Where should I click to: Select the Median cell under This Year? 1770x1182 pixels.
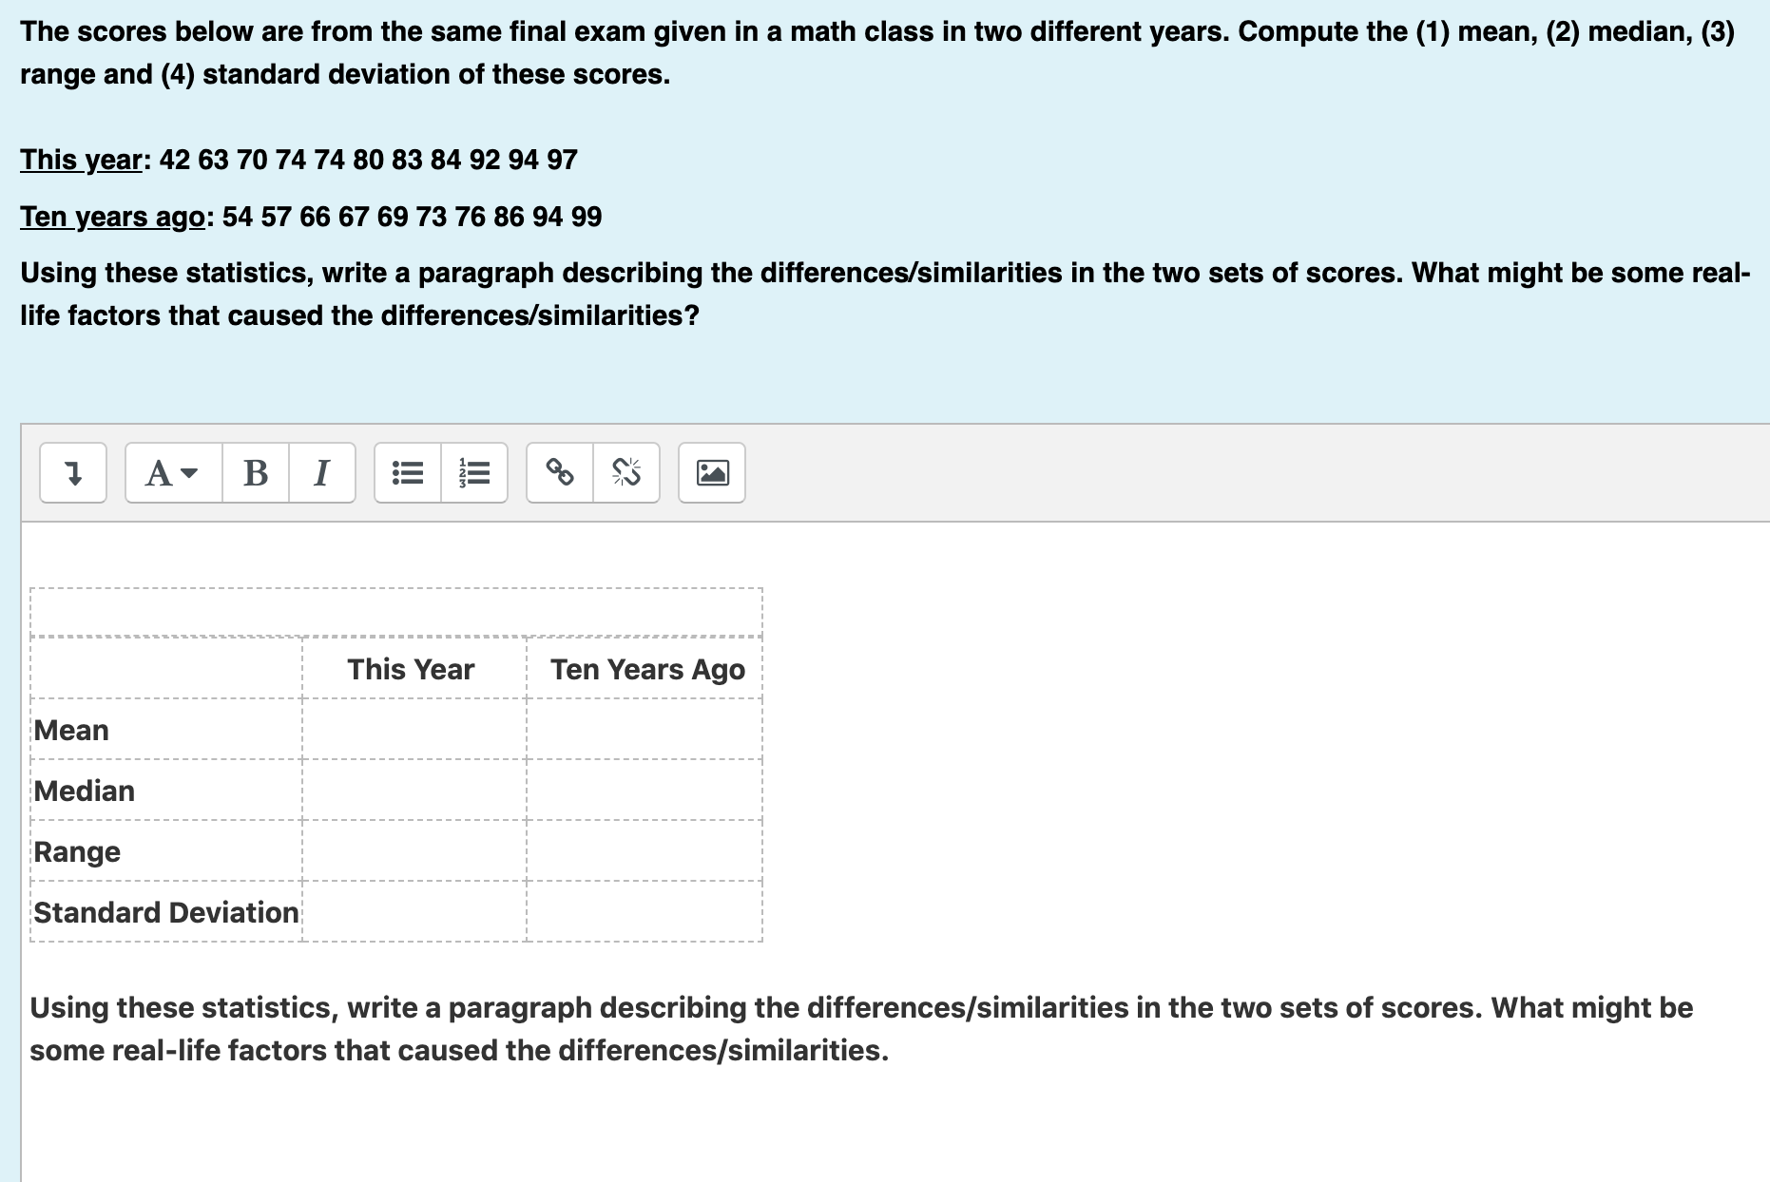(414, 791)
